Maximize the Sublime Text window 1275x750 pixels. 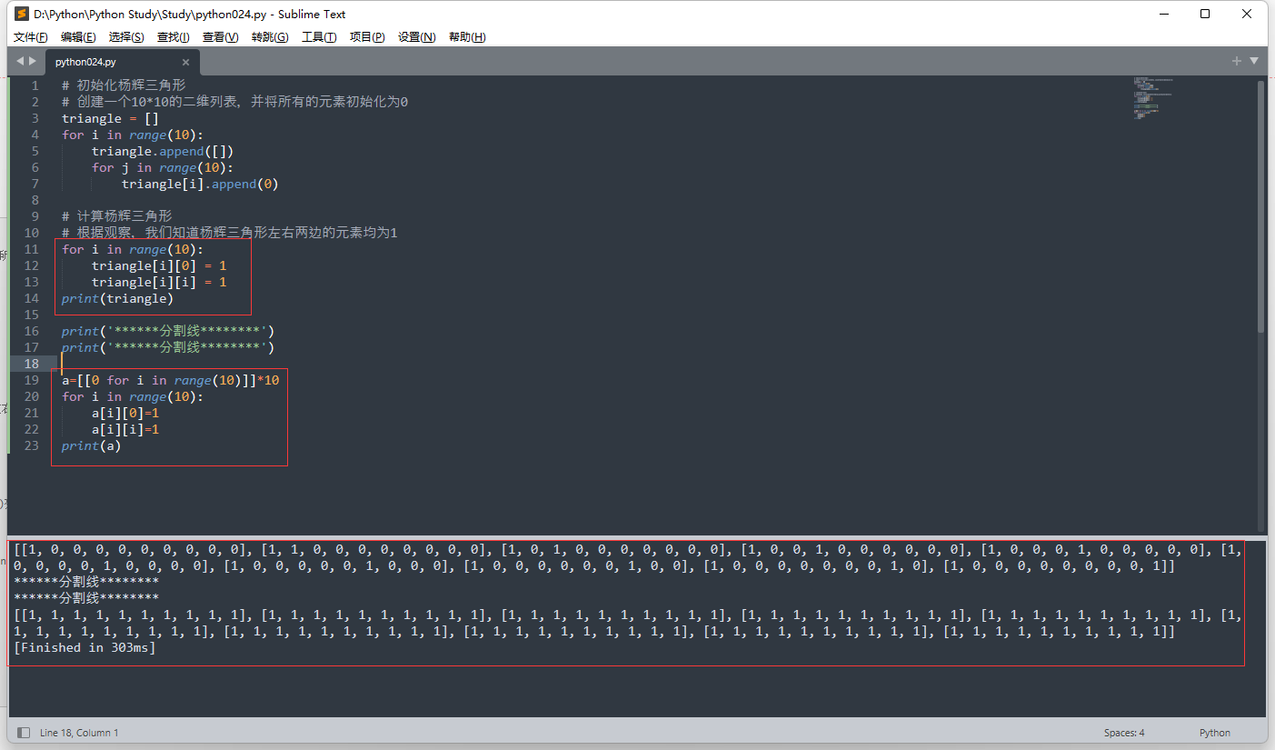pos(1205,14)
